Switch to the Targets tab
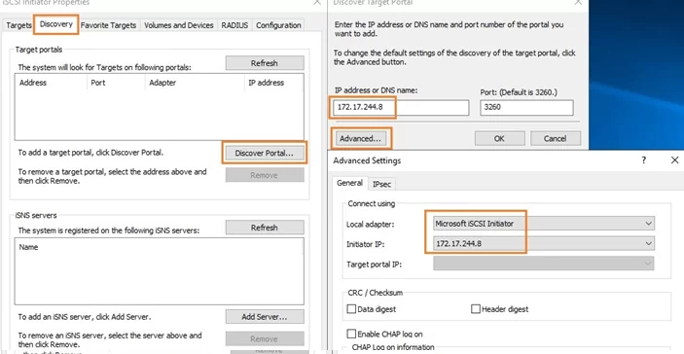The width and height of the screenshot is (684, 354). tap(18, 25)
